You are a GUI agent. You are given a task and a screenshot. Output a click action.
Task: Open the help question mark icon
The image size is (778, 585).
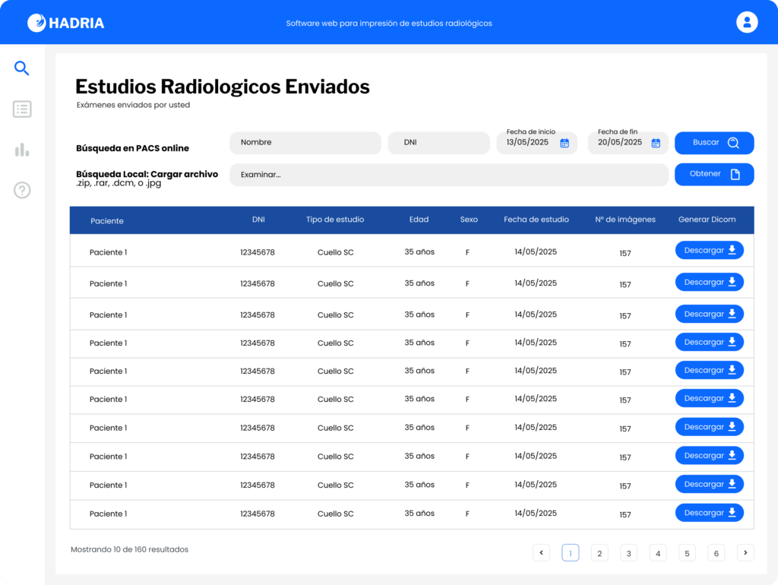tap(22, 191)
